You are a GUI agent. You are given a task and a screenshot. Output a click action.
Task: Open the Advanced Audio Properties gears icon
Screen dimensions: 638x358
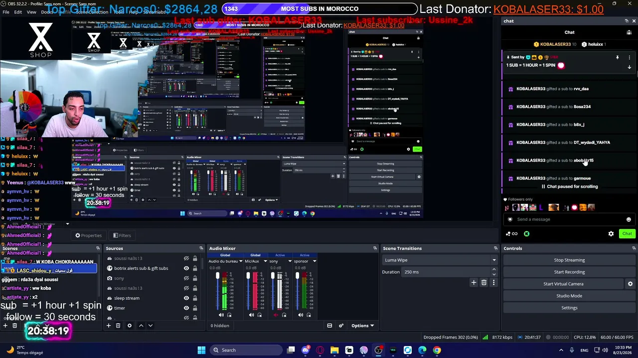[341, 326]
